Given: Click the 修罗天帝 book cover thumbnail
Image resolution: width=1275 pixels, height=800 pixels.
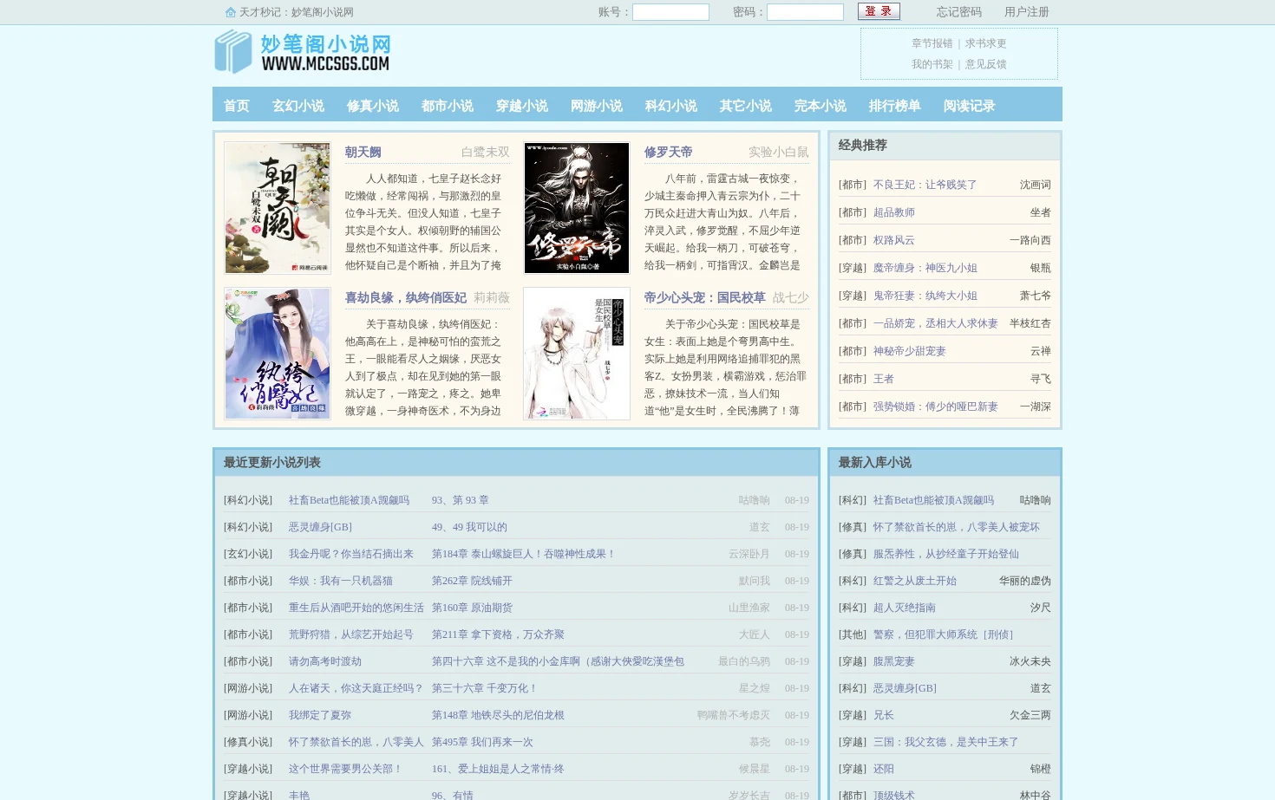Looking at the screenshot, I should pos(577,208).
